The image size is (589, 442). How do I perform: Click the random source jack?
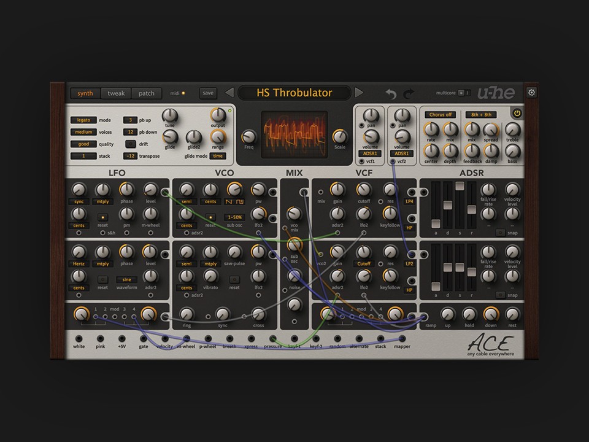(337, 339)
